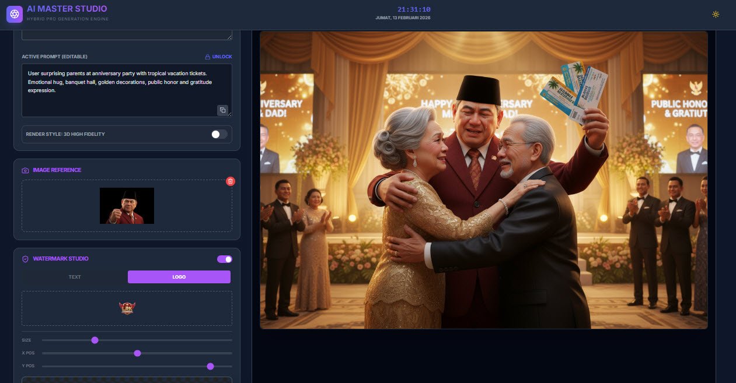736x383 pixels.
Task: Click the generated anniversary party image
Action: coord(483,180)
